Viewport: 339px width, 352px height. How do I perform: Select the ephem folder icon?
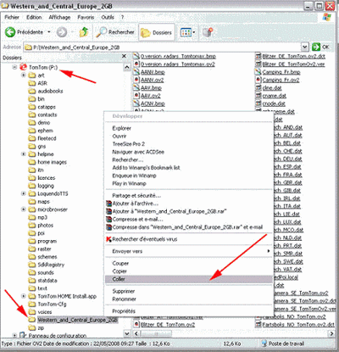pyautogui.click(x=32, y=131)
